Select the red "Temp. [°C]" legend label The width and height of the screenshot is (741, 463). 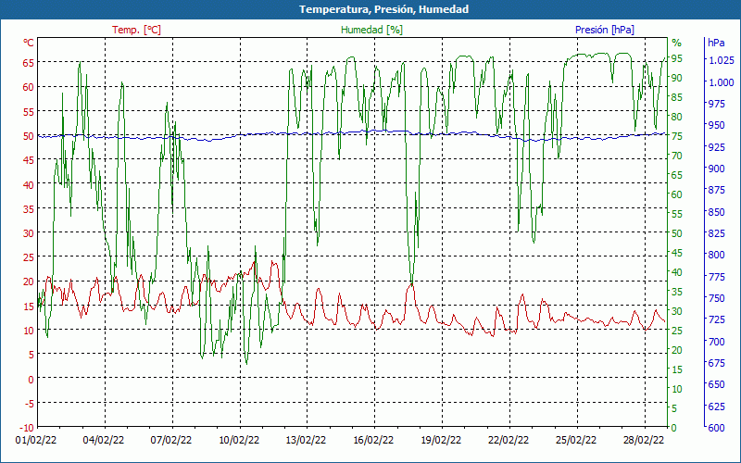coord(136,30)
